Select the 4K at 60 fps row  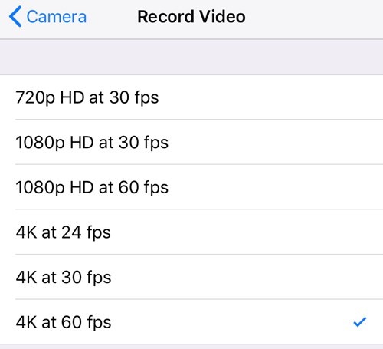pos(191,321)
